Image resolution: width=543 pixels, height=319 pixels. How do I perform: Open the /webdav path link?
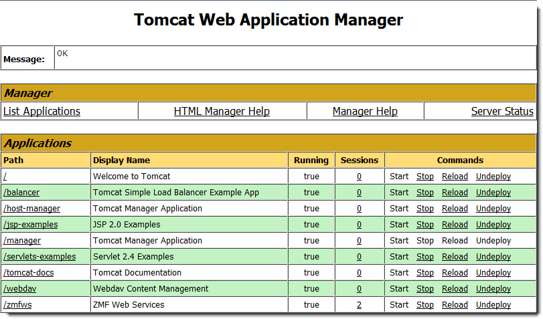tap(19, 288)
